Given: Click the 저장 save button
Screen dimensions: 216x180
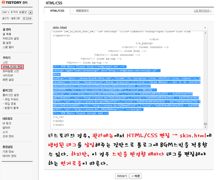Looking at the screenshot, I should pyautogui.click(x=135, y=176).
